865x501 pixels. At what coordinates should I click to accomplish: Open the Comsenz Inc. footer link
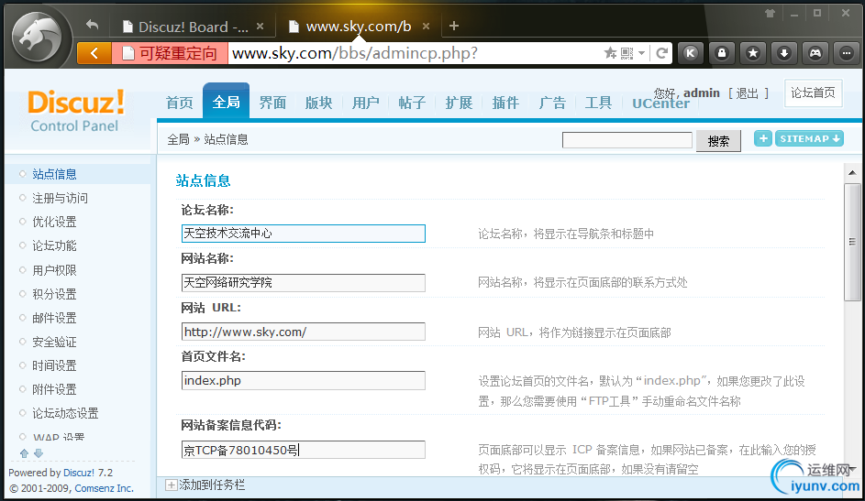click(105, 488)
